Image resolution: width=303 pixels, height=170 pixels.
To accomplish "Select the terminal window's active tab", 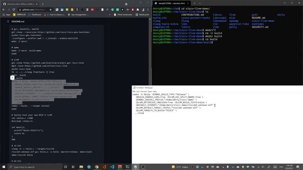I will (172, 3).
